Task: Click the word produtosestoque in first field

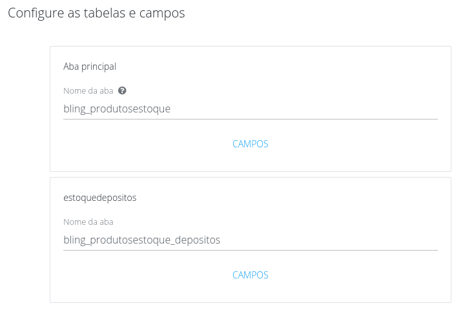Action: point(130,109)
